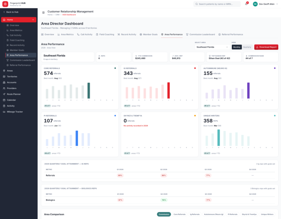Click the user avatar DA
The width and height of the screenshot is (281, 219).
coord(255,4)
